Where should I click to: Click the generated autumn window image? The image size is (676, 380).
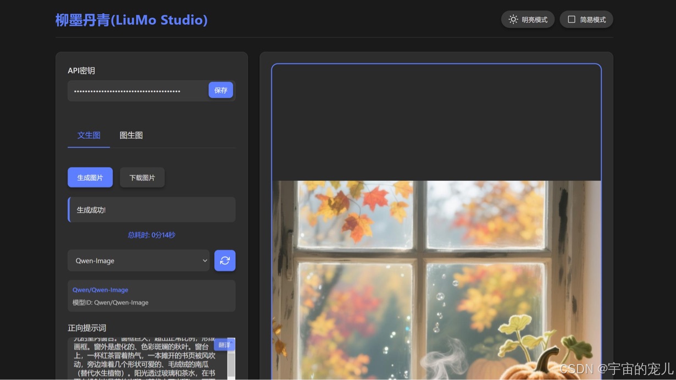coord(436,280)
